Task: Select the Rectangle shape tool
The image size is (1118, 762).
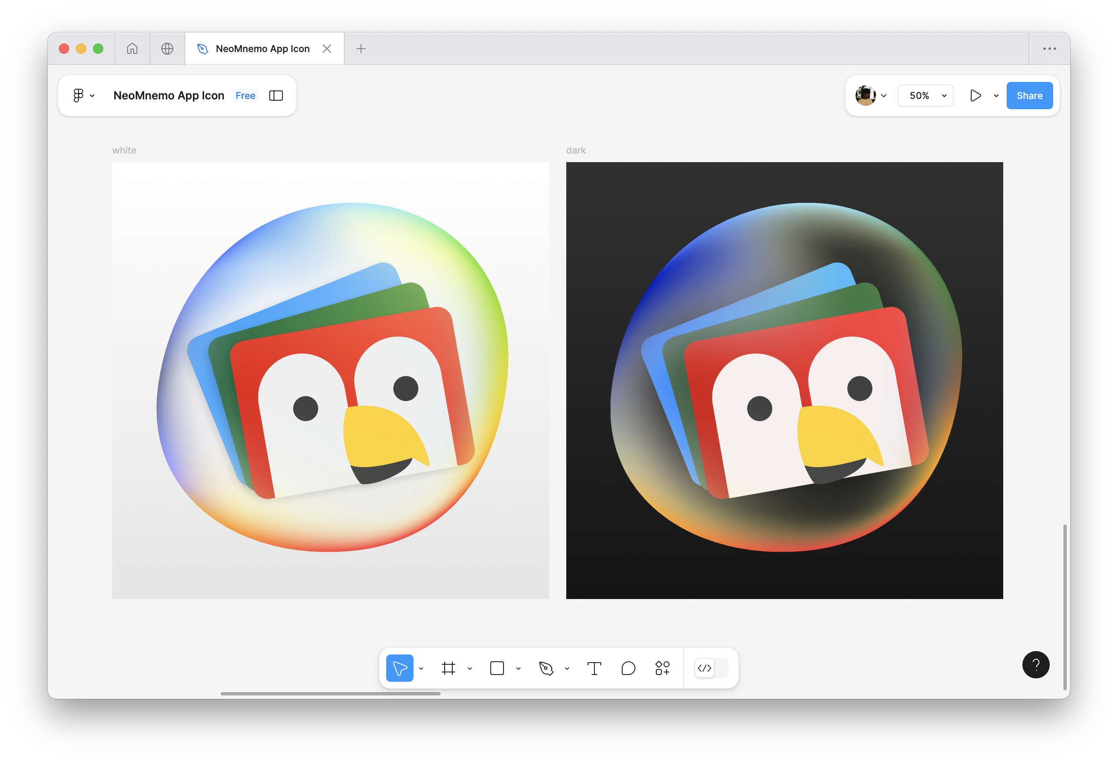Action: tap(497, 668)
